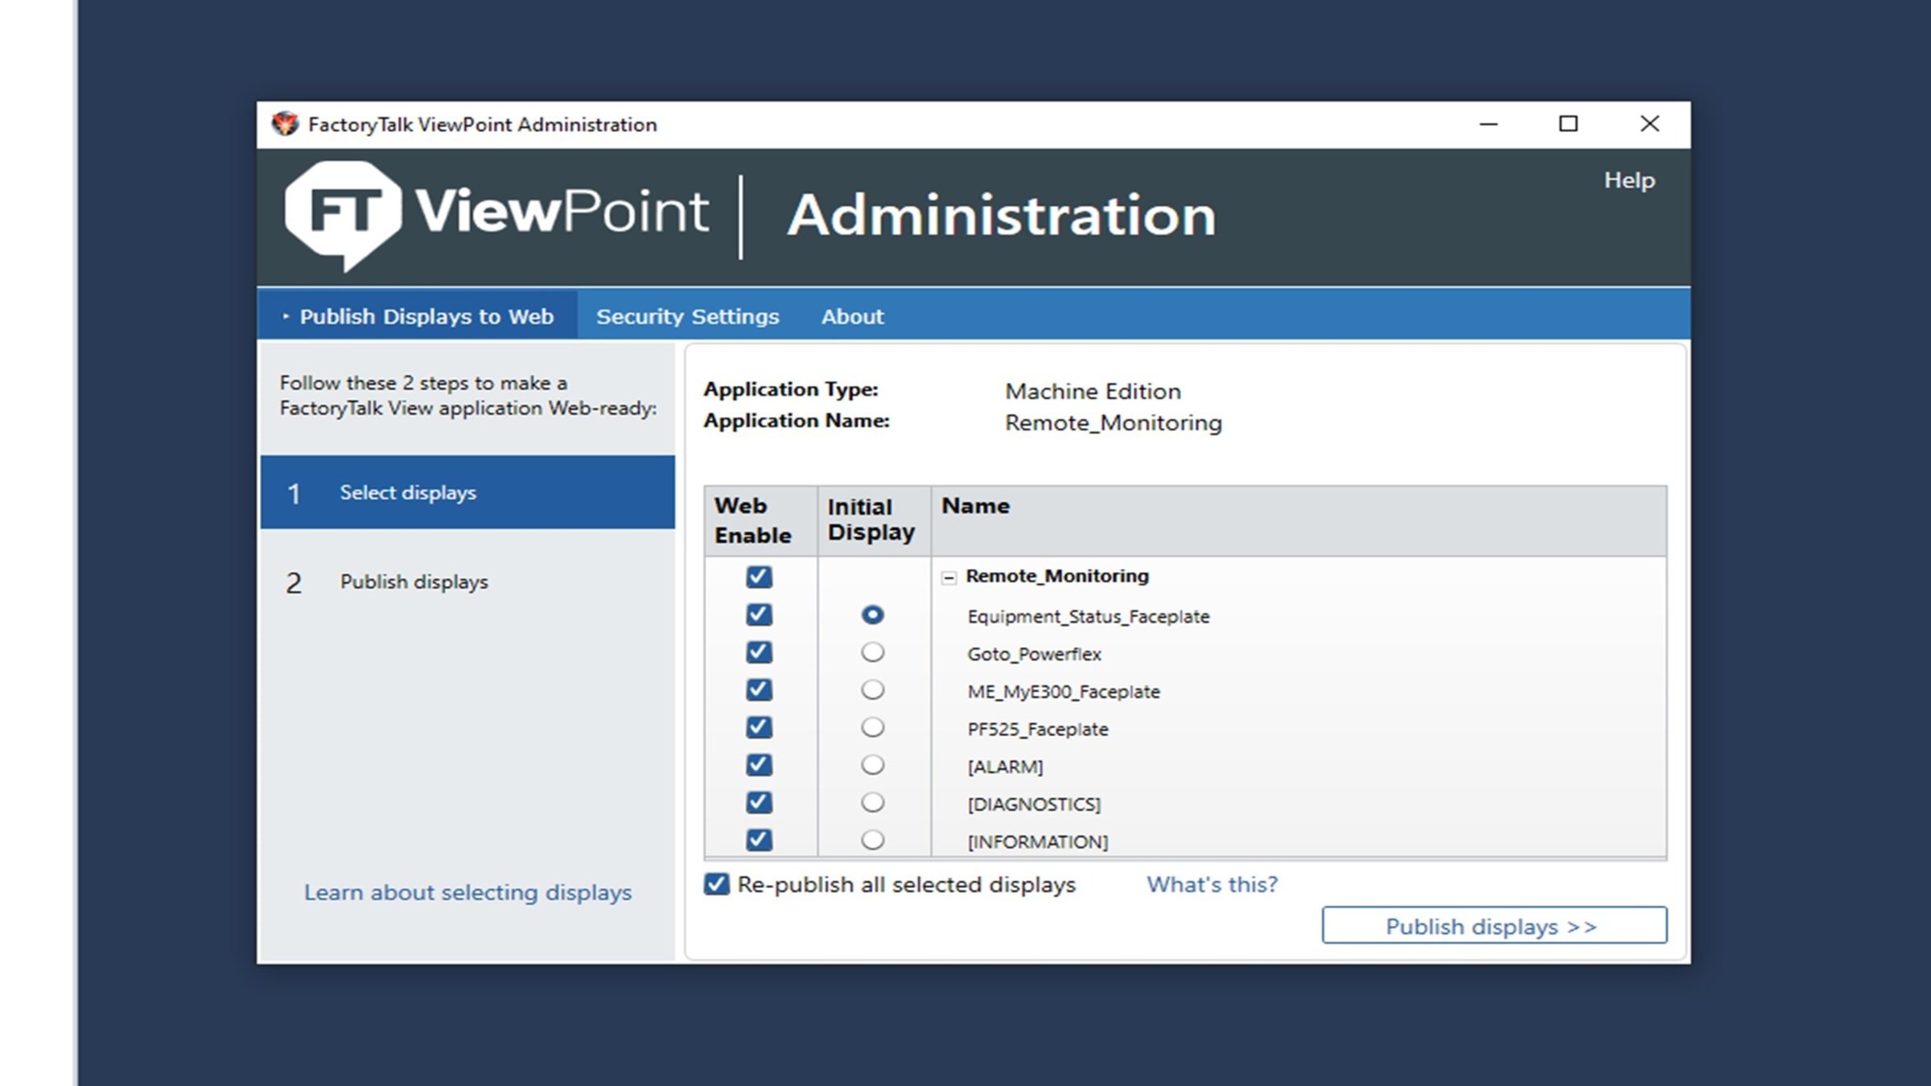Set PF525_Faceplate as initial display
1931x1086 pixels.
coord(872,727)
